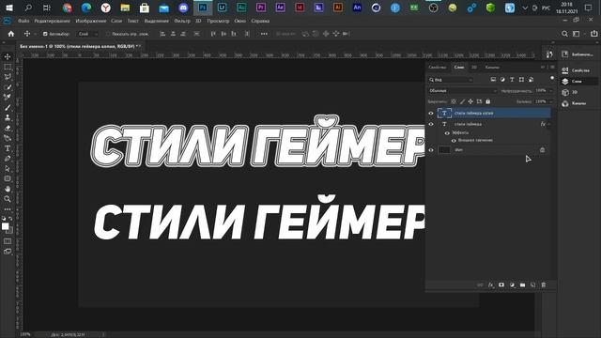601x338 pixels.
Task: Select the Clone Stamp tool
Action: [8, 117]
